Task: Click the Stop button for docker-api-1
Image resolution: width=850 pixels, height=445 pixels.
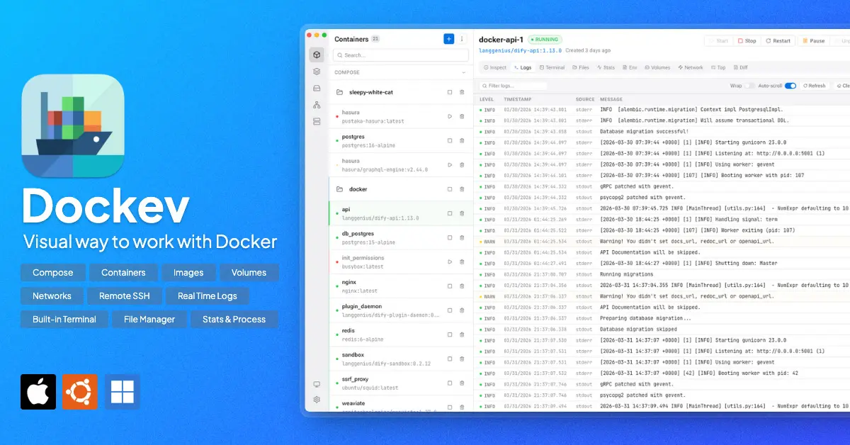Action: 747,41
